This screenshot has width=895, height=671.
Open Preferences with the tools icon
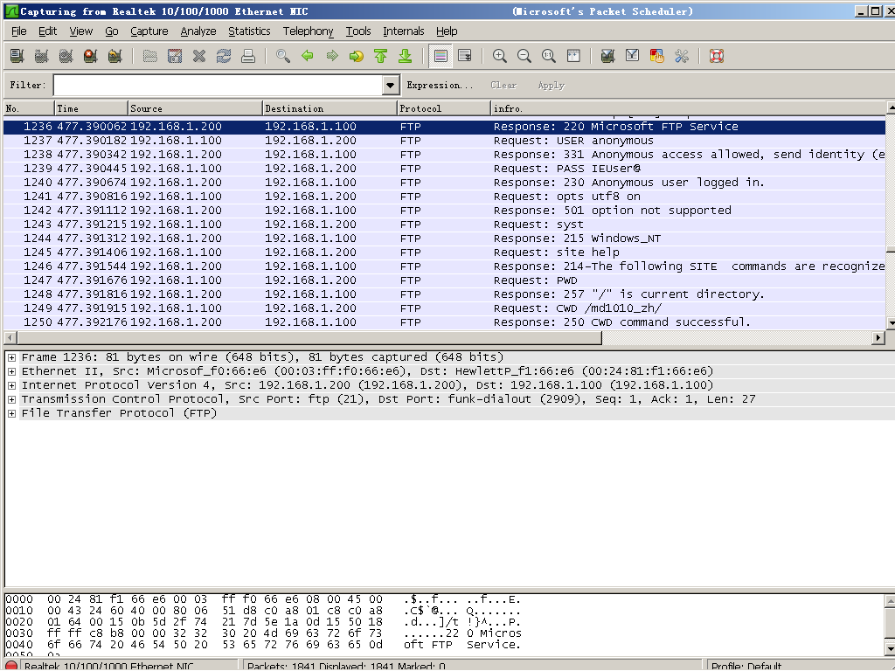(682, 56)
